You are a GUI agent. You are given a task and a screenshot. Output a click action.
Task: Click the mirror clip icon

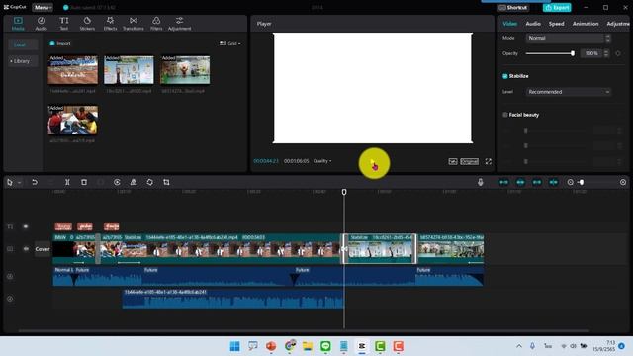coord(134,182)
